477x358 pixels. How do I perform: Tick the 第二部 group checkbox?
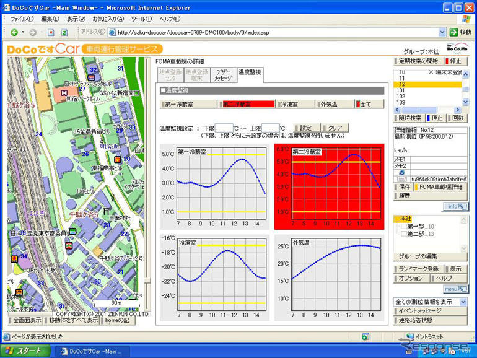pyautogui.click(x=404, y=234)
